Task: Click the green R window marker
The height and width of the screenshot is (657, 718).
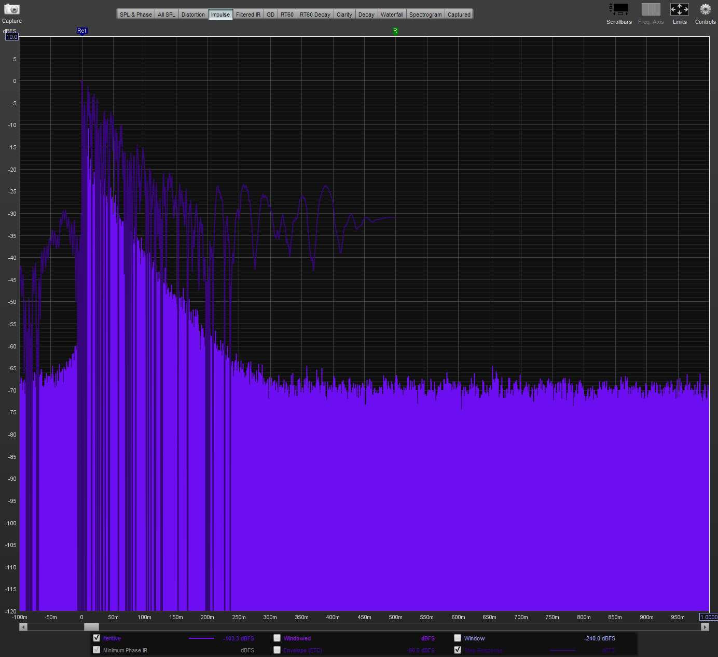Action: pyautogui.click(x=395, y=31)
